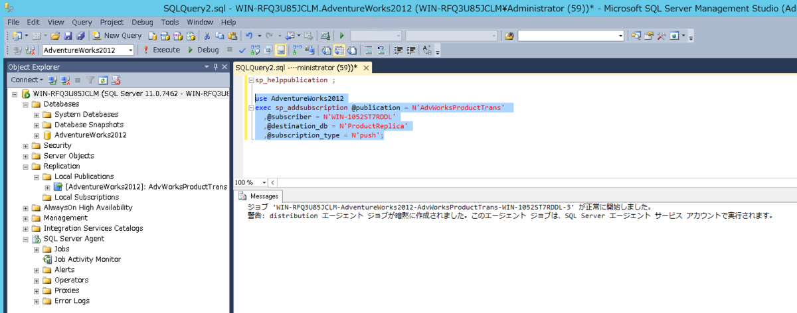Click the Undo arrow icon
The width and height of the screenshot is (797, 313).
point(249,35)
